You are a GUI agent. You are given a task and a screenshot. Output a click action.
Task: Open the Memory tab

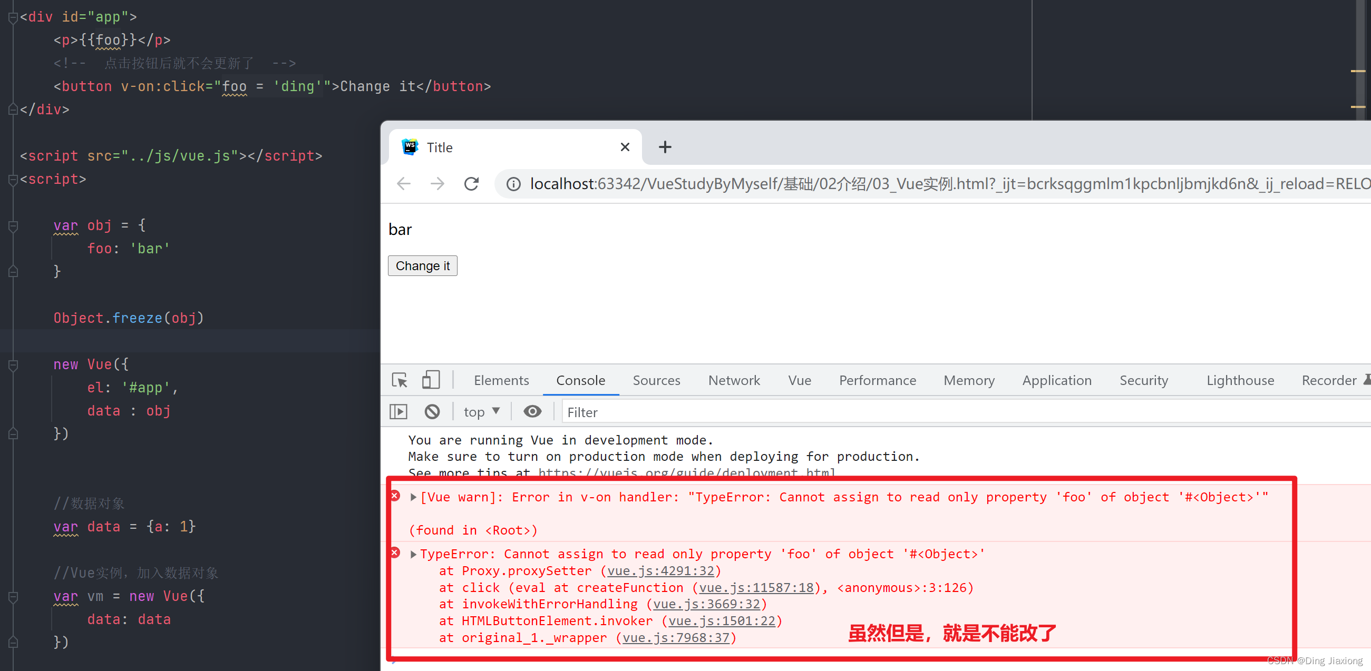coord(969,380)
